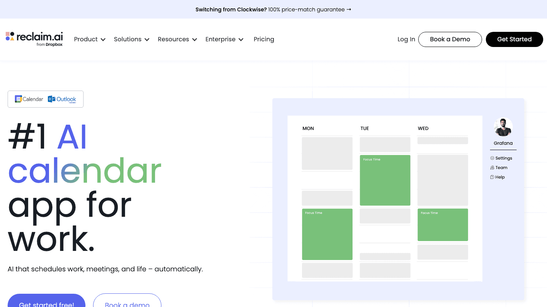Open the Enterprise menu
This screenshot has width=547, height=307.
click(224, 39)
